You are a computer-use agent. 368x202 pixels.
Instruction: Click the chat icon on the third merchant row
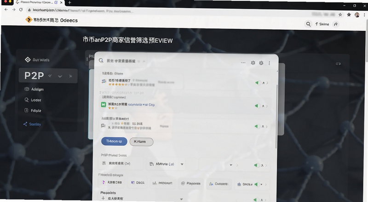pos(103,126)
